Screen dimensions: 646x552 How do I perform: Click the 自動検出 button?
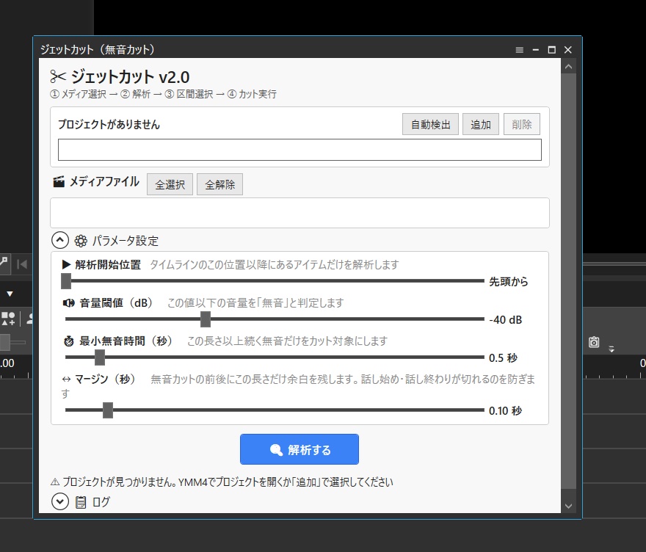pos(430,124)
